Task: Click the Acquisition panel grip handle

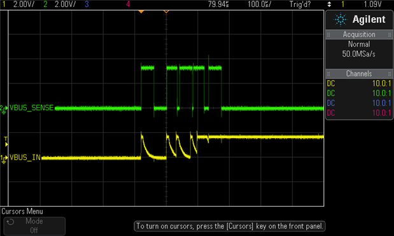Action: [x=328, y=34]
